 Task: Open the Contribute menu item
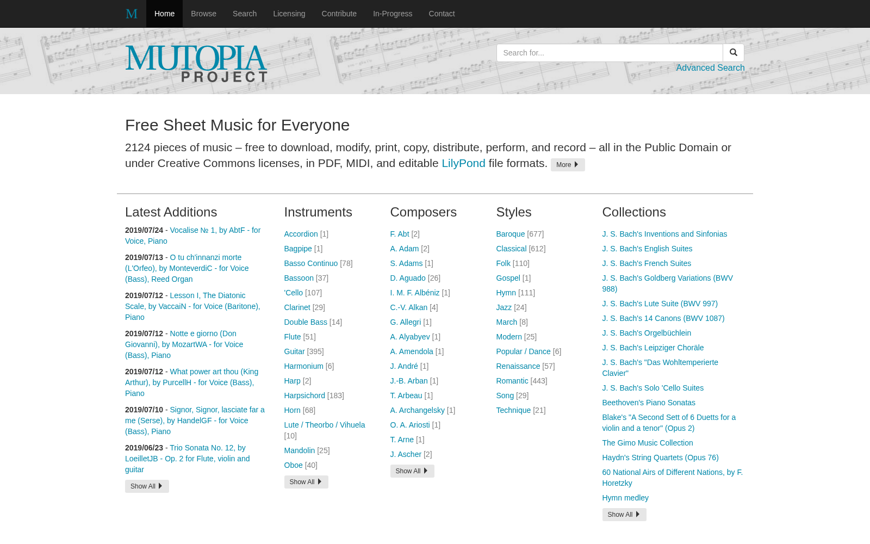coord(339,14)
